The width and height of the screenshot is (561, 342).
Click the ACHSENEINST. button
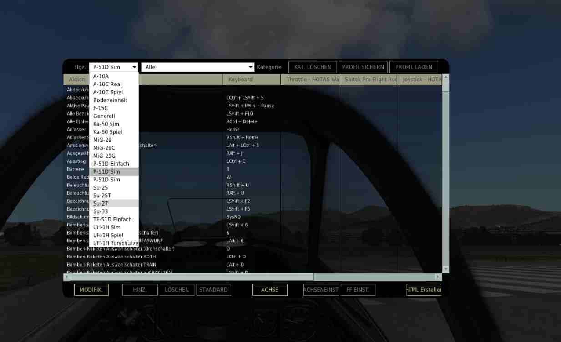321,290
